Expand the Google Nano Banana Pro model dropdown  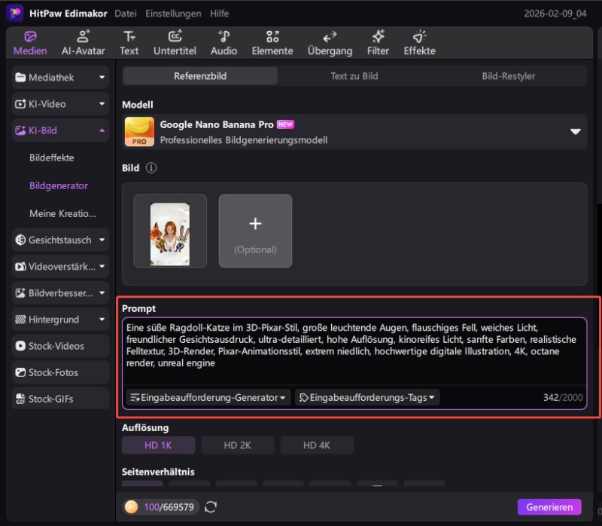click(575, 131)
